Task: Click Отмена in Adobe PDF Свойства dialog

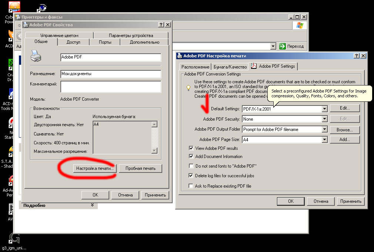Action: [x=125, y=195]
